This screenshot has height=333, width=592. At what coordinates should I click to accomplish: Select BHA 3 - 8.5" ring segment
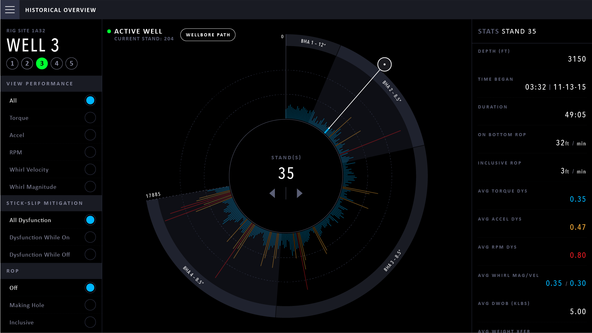393,261
